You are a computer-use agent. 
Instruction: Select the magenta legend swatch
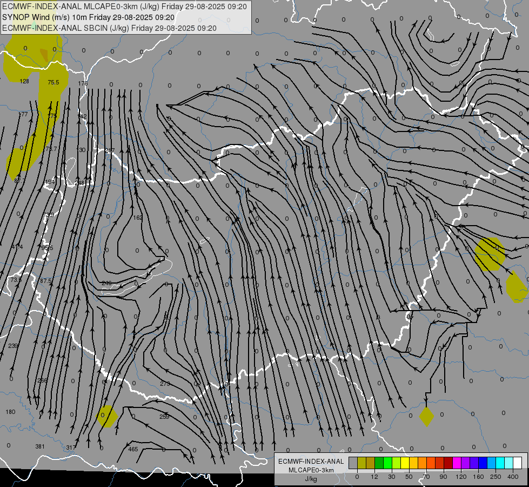point(457,463)
